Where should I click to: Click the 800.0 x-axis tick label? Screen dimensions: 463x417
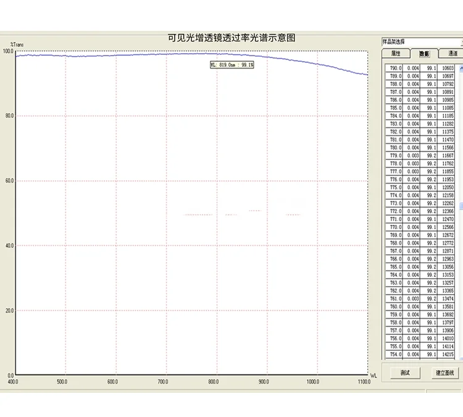tap(214, 382)
